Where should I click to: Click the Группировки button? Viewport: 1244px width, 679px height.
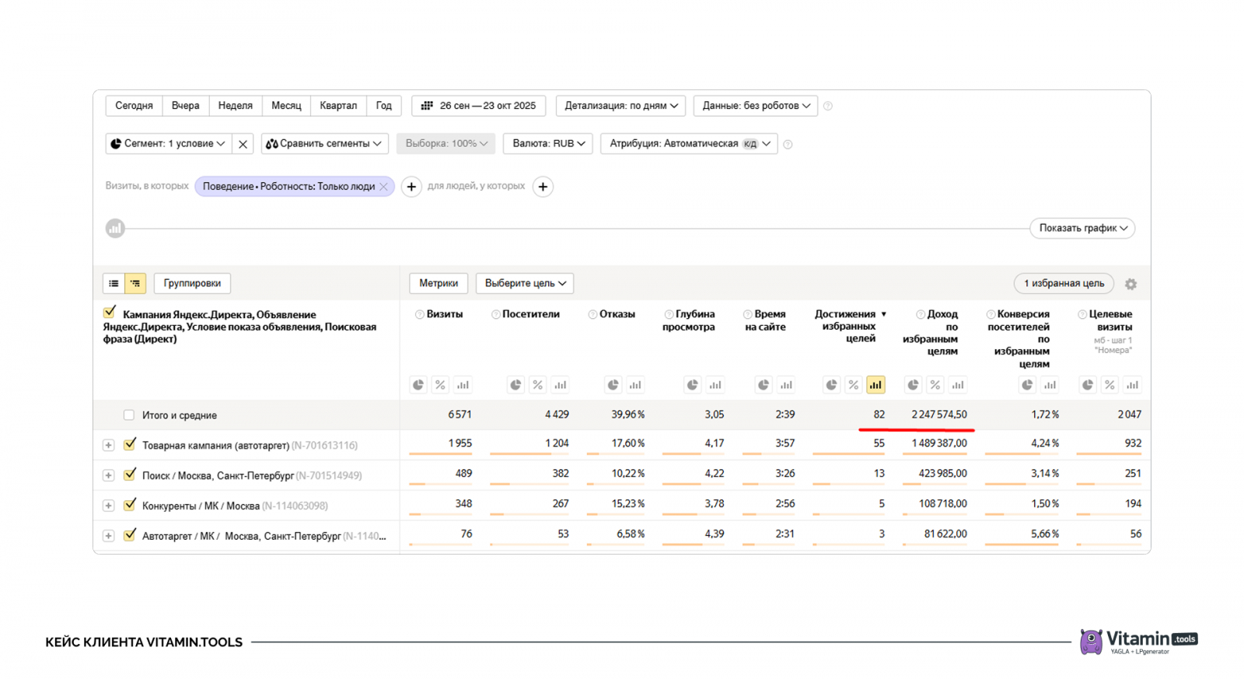(x=192, y=283)
